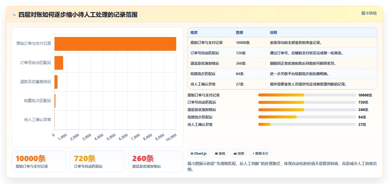
Task: Select the 数据卡片 tag
Action: point(260,153)
